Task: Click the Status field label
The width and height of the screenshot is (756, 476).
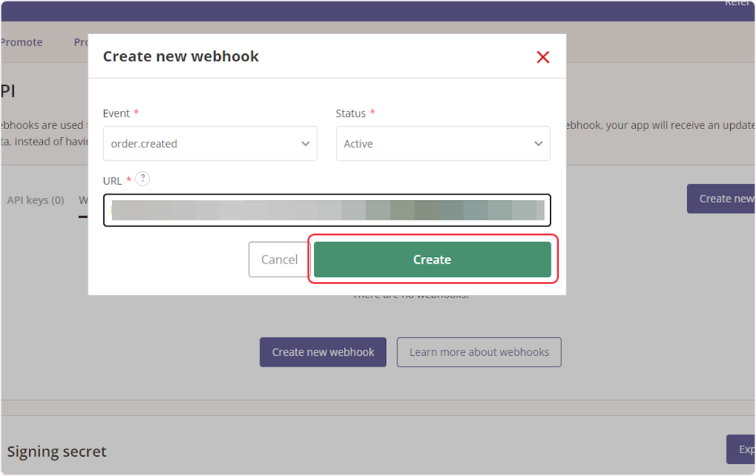Action: click(x=351, y=114)
